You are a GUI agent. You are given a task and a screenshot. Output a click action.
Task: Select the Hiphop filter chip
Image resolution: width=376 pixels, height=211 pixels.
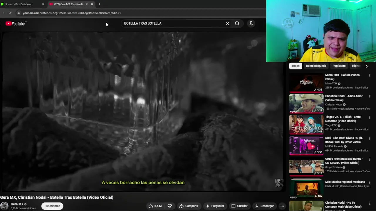pyautogui.click(x=356, y=66)
